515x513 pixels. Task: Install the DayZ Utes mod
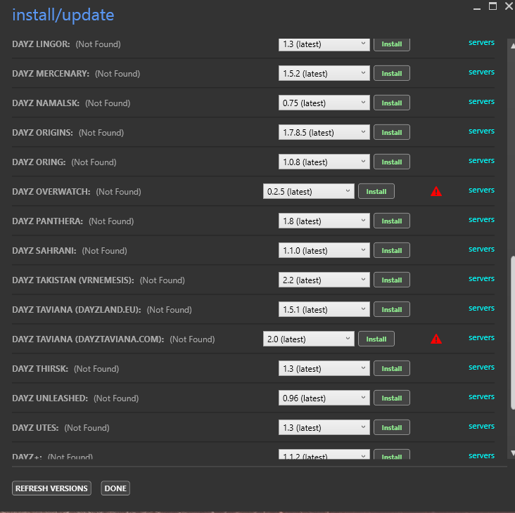coord(391,427)
